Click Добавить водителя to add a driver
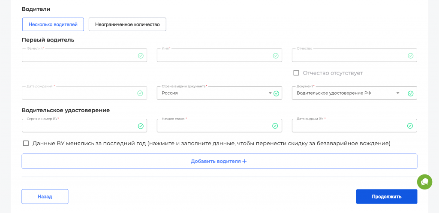Image resolution: width=439 pixels, height=213 pixels. (219, 161)
